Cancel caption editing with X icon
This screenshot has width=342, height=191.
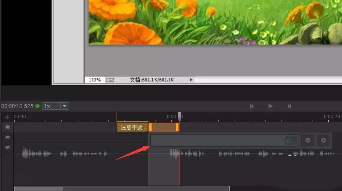[x=324, y=140]
